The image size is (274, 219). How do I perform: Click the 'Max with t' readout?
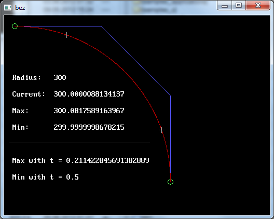80,160
